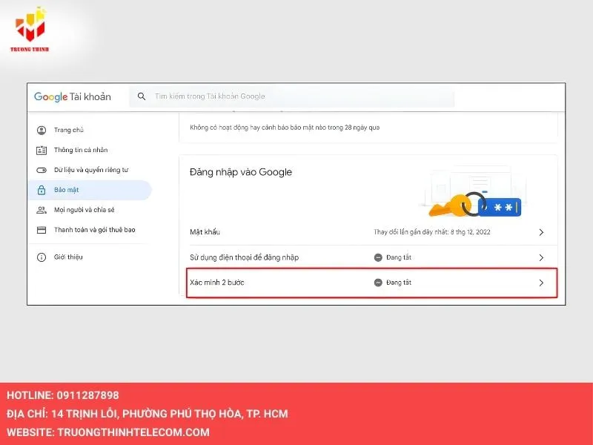The height and width of the screenshot is (445, 593).
Task: Click the Mọi người và chia sẻ people icon
Action: pyautogui.click(x=42, y=210)
